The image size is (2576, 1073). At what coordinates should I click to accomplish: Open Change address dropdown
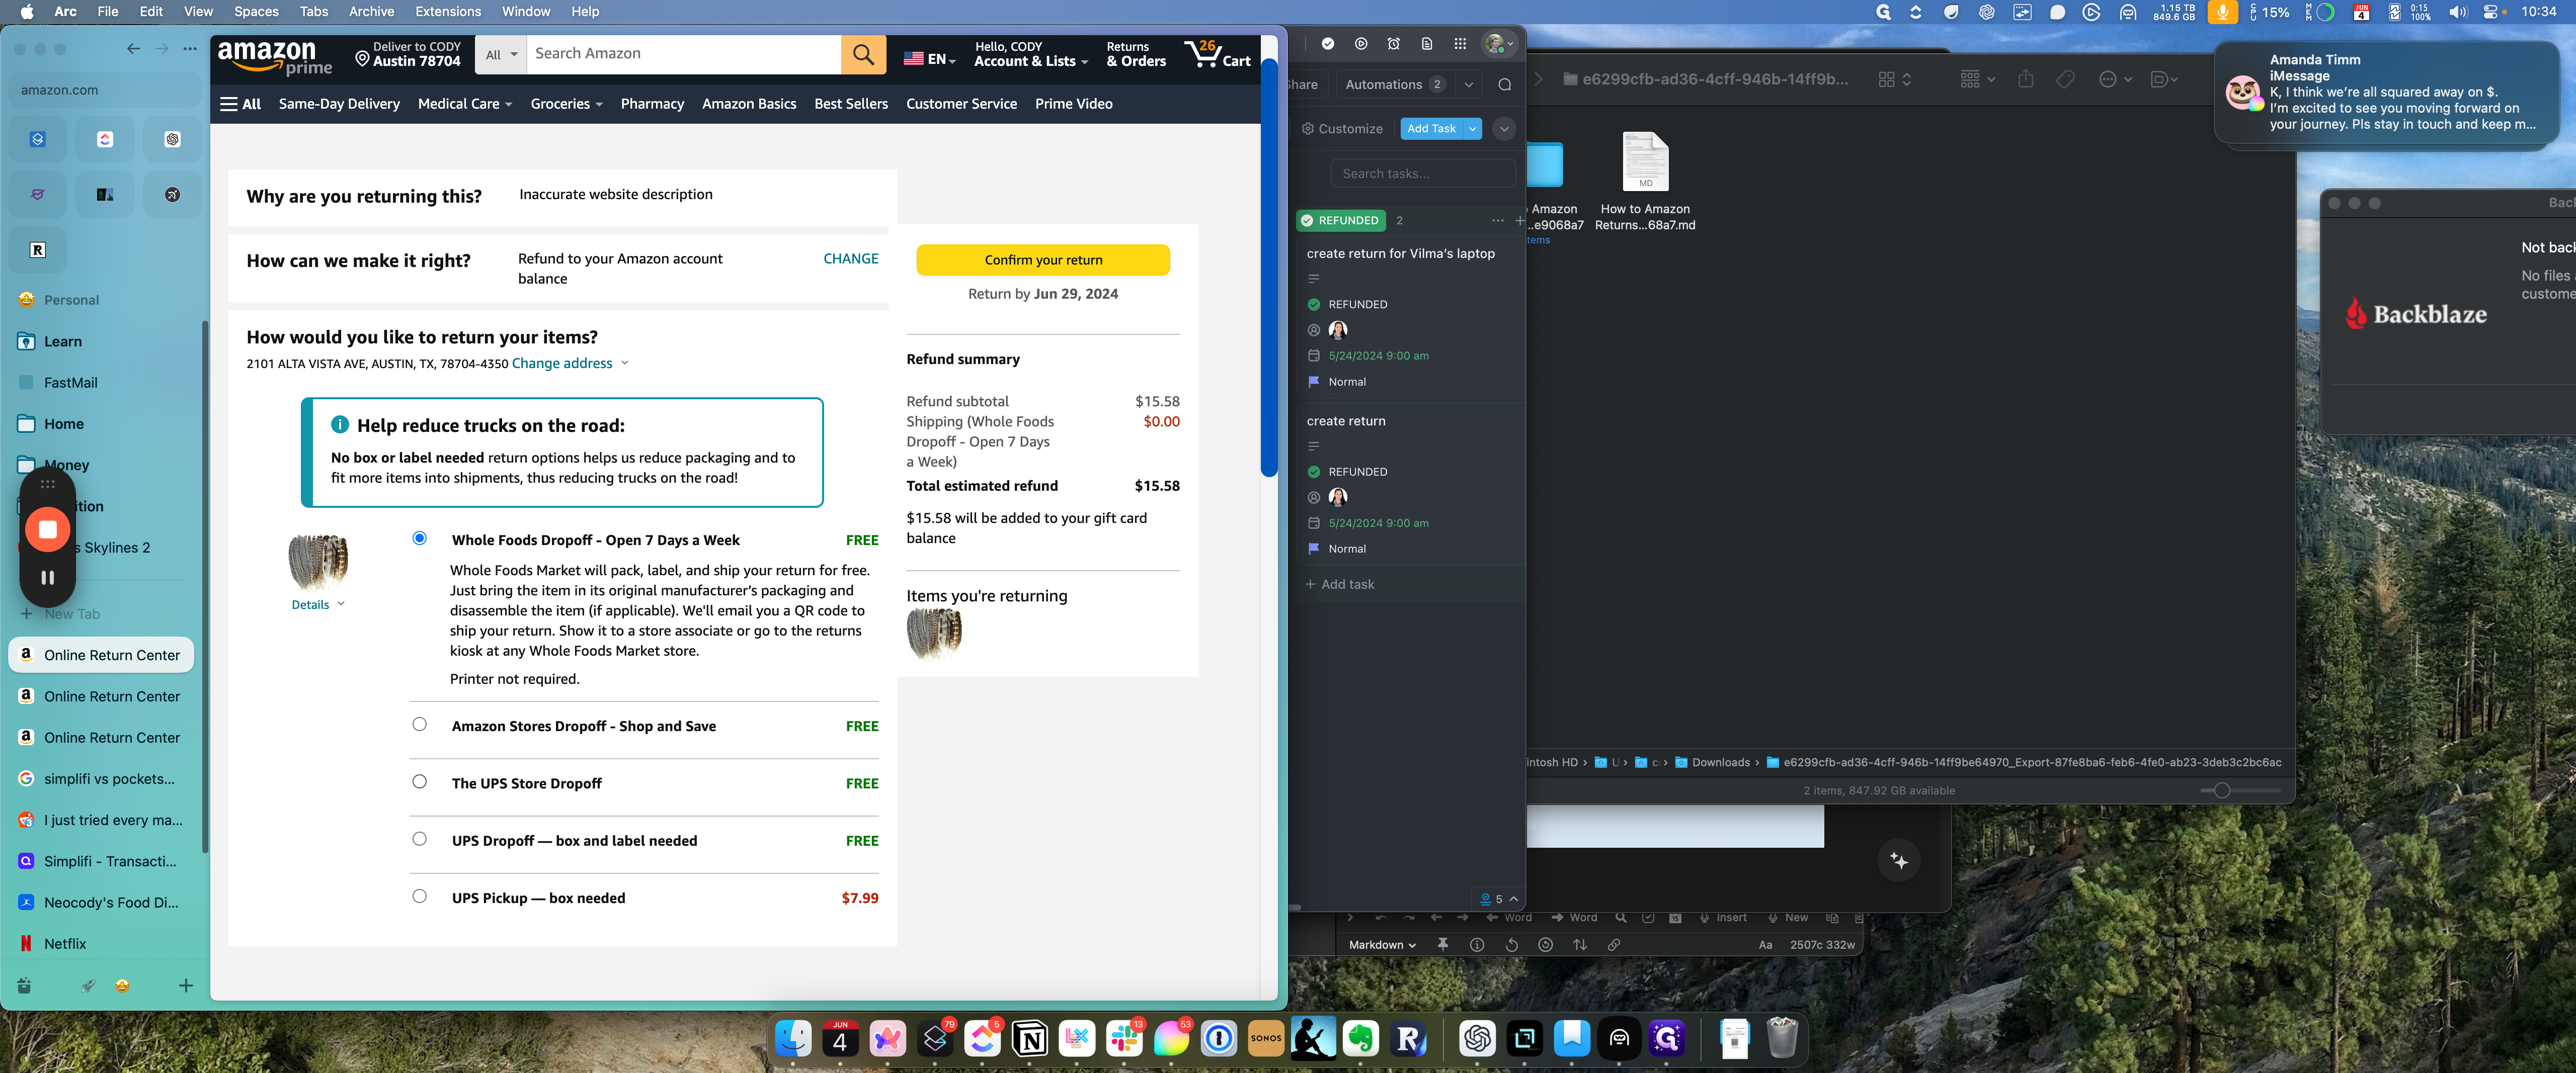[571, 364]
